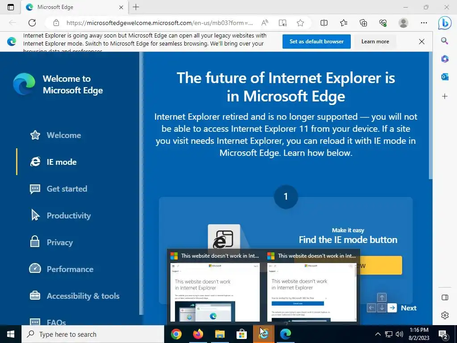This screenshot has width=457, height=343.
Task: Open Microsoft 365 sidebar icon
Action: click(x=445, y=59)
